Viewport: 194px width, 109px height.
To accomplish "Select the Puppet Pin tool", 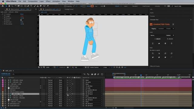I will point(48,6).
